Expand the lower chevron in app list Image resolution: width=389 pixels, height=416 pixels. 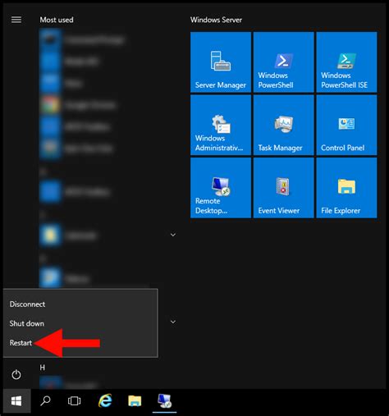(x=173, y=322)
